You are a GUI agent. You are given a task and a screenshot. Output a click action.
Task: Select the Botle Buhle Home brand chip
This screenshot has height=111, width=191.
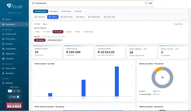pos(55,40)
